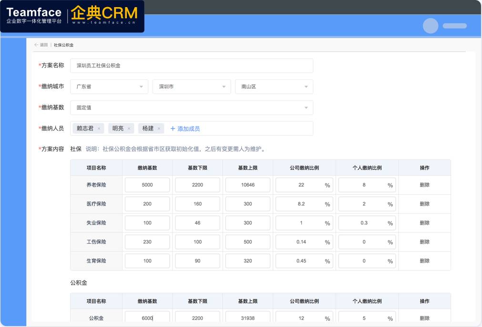Edit 失业保险 company ratio field 1
Screen dimensions: 482x327
pos(304,223)
